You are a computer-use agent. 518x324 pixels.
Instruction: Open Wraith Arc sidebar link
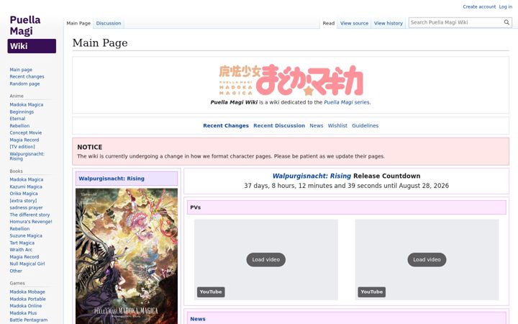[x=21, y=250]
